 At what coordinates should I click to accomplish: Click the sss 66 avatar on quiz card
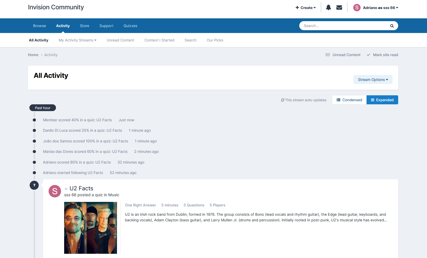point(55,191)
